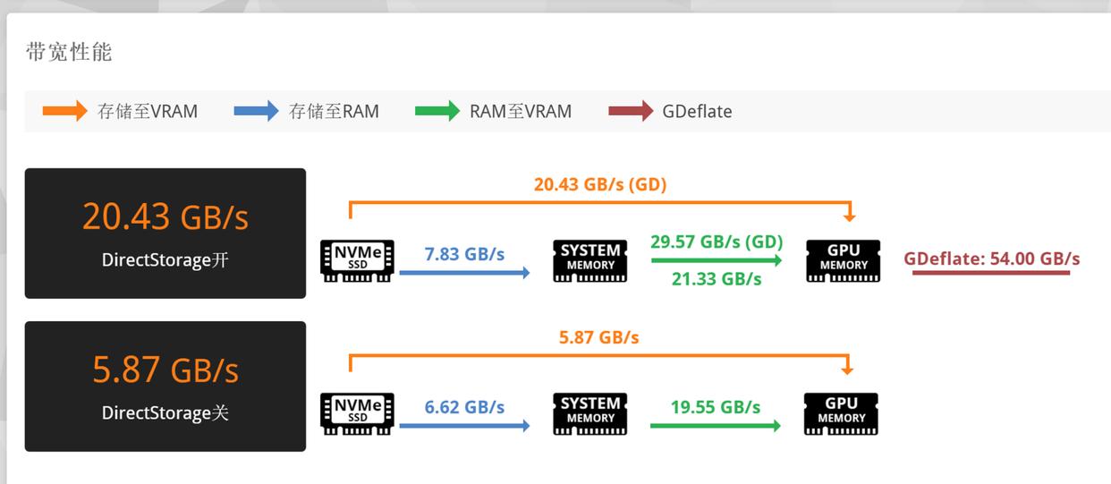Click the GPU MEMORY icon next to GDeflate: 54.00 GB/s

tap(843, 260)
